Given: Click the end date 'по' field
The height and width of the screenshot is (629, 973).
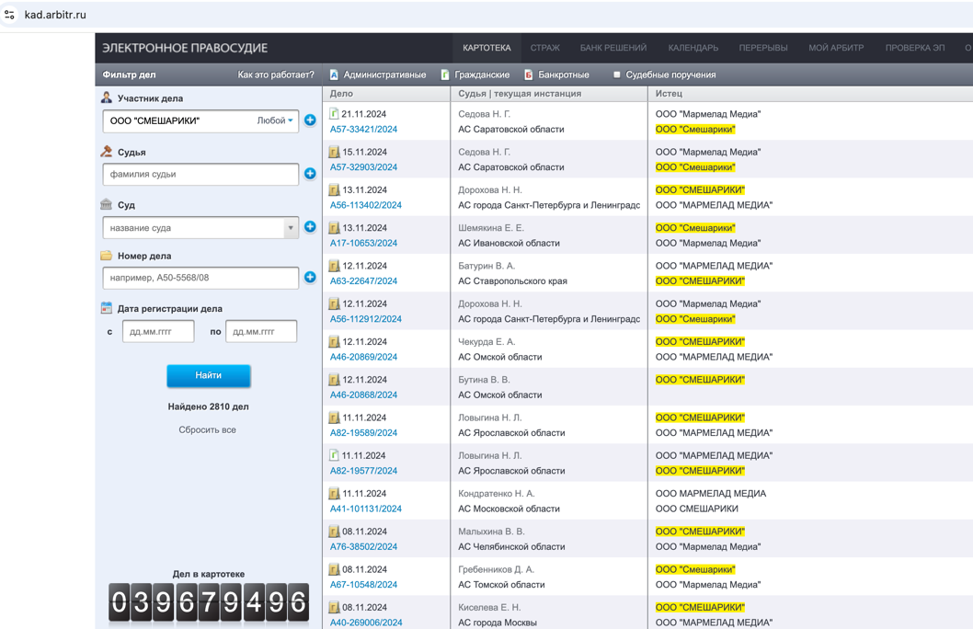Looking at the screenshot, I should [x=261, y=331].
